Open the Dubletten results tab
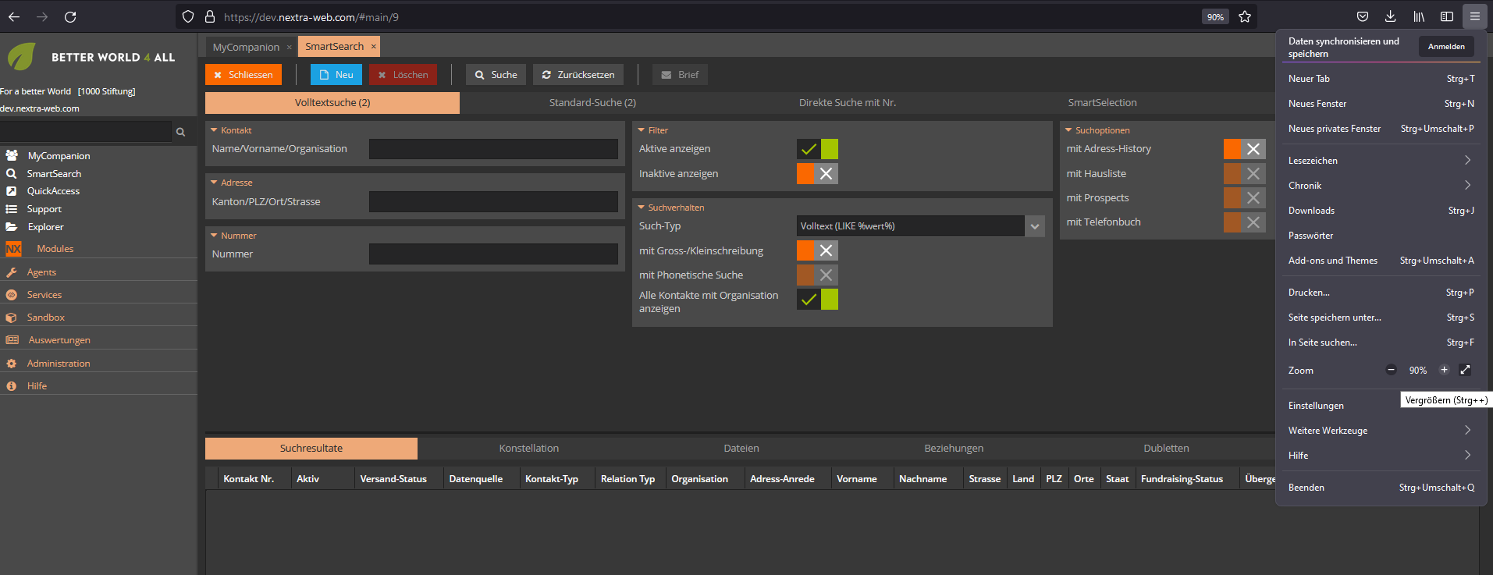This screenshot has height=575, width=1493. 1166,449
